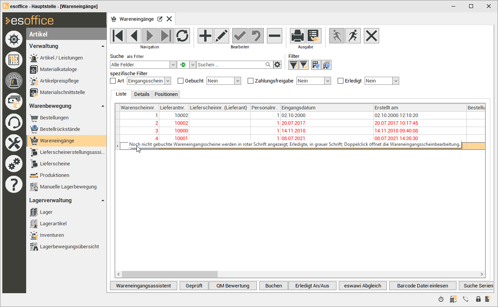Delete record using minus icon
This screenshot has height=307, width=498.
[275, 36]
